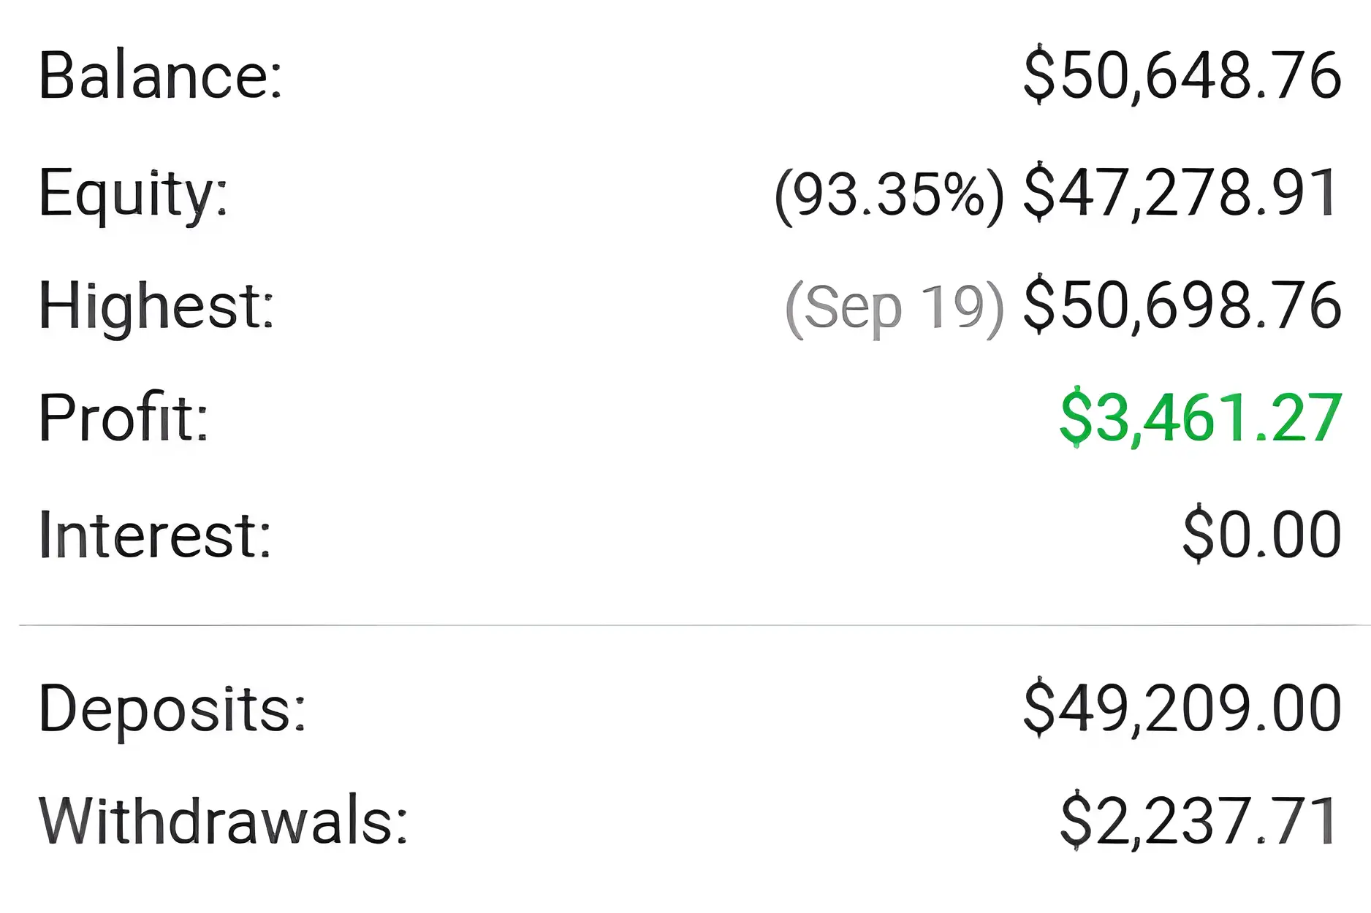This screenshot has height=913, width=1371.
Task: Click the Highest label
Action: pos(156,306)
